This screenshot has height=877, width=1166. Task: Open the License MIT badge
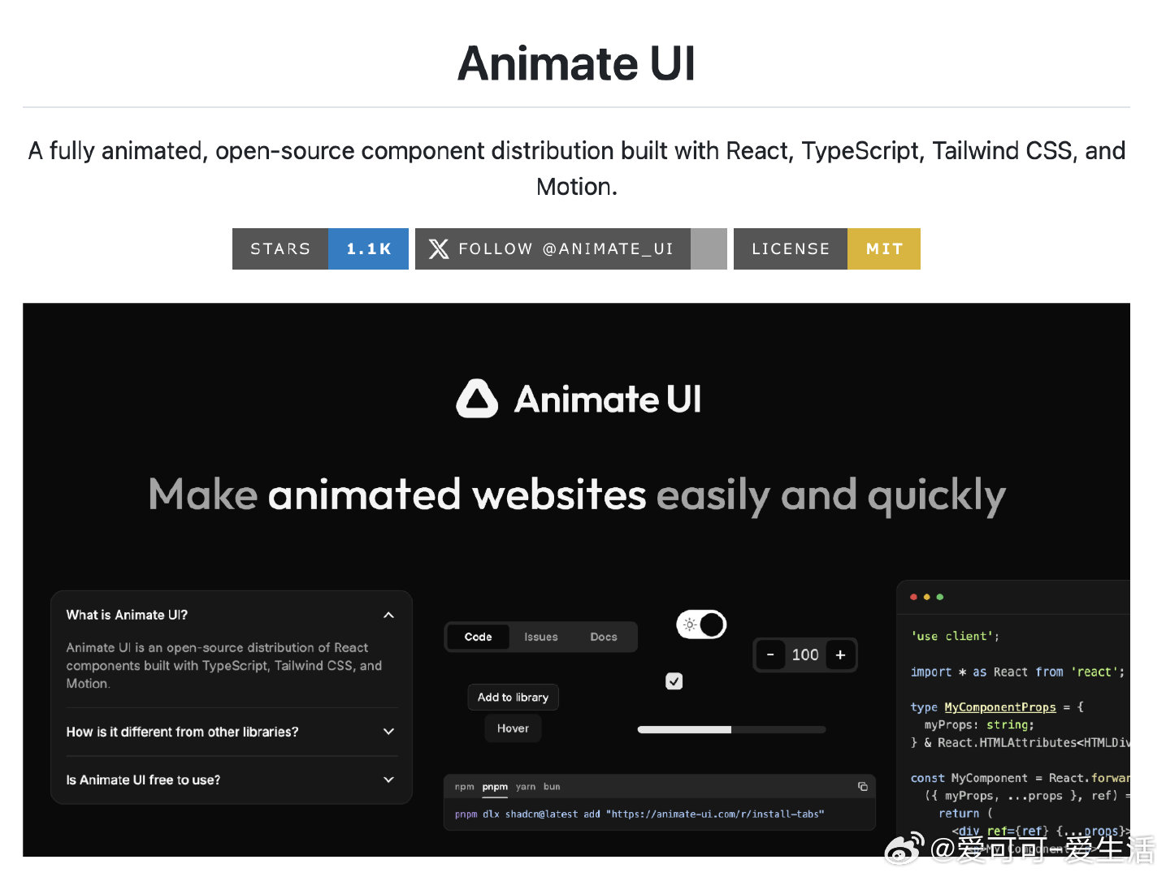827,248
